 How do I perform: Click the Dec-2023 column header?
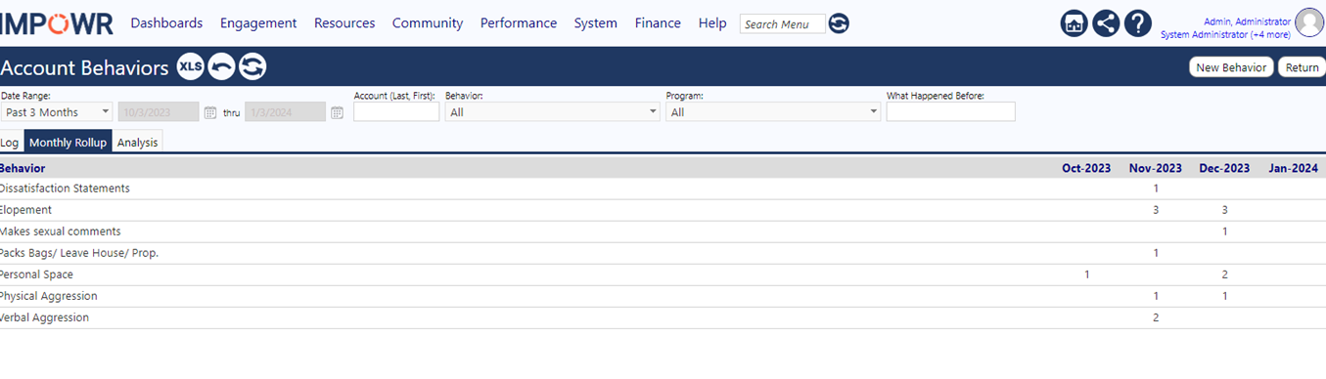pos(1224,168)
